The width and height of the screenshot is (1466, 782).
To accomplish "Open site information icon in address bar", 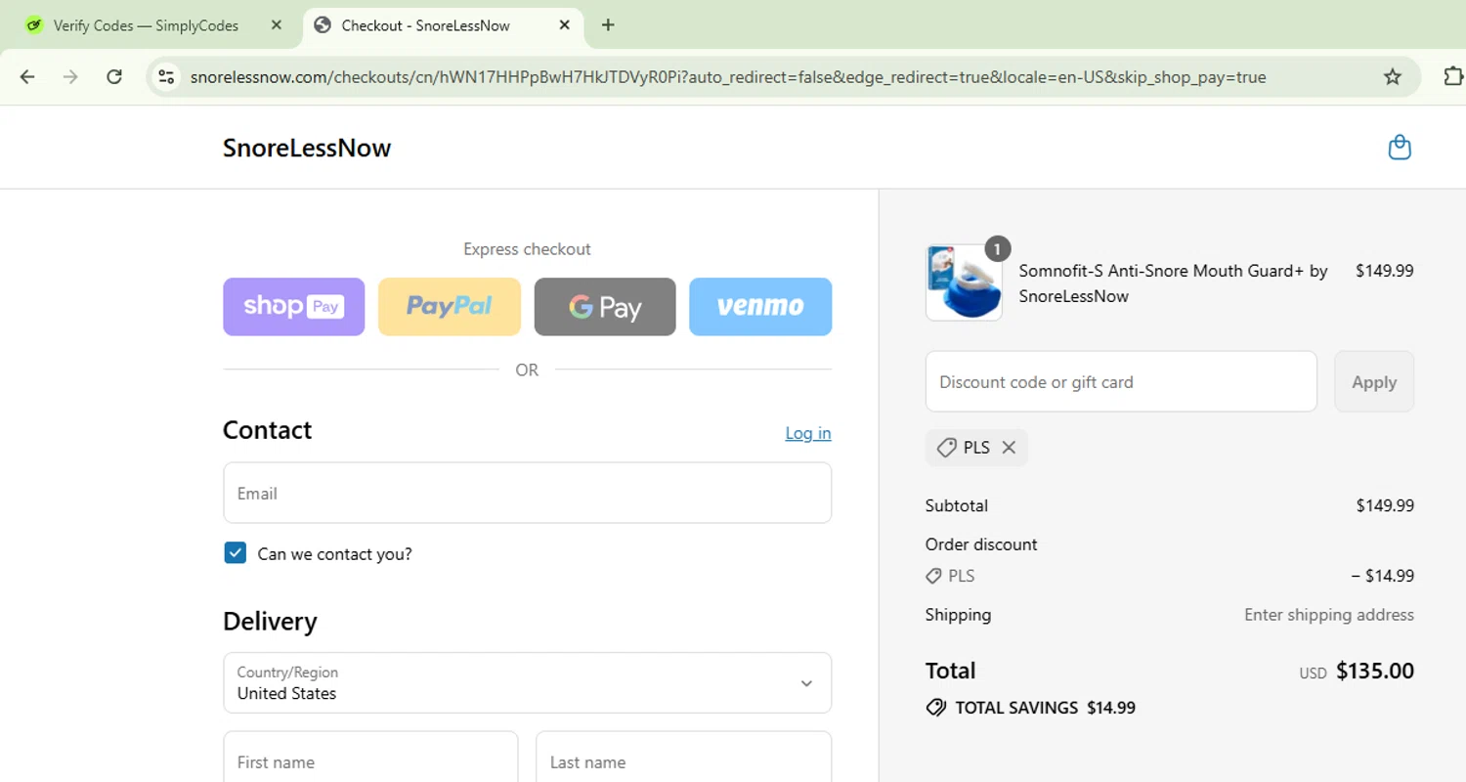I will click(x=166, y=76).
